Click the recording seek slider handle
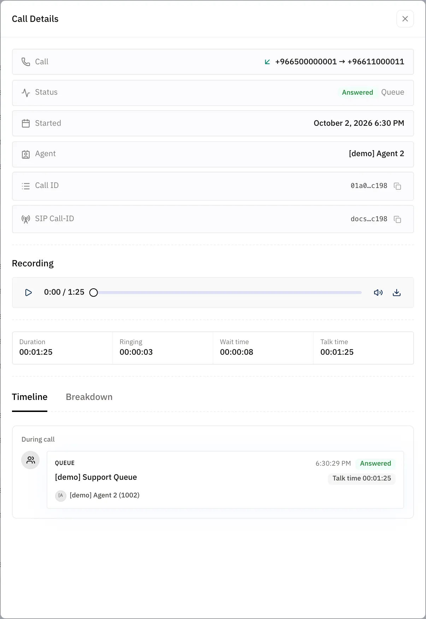 pos(94,293)
